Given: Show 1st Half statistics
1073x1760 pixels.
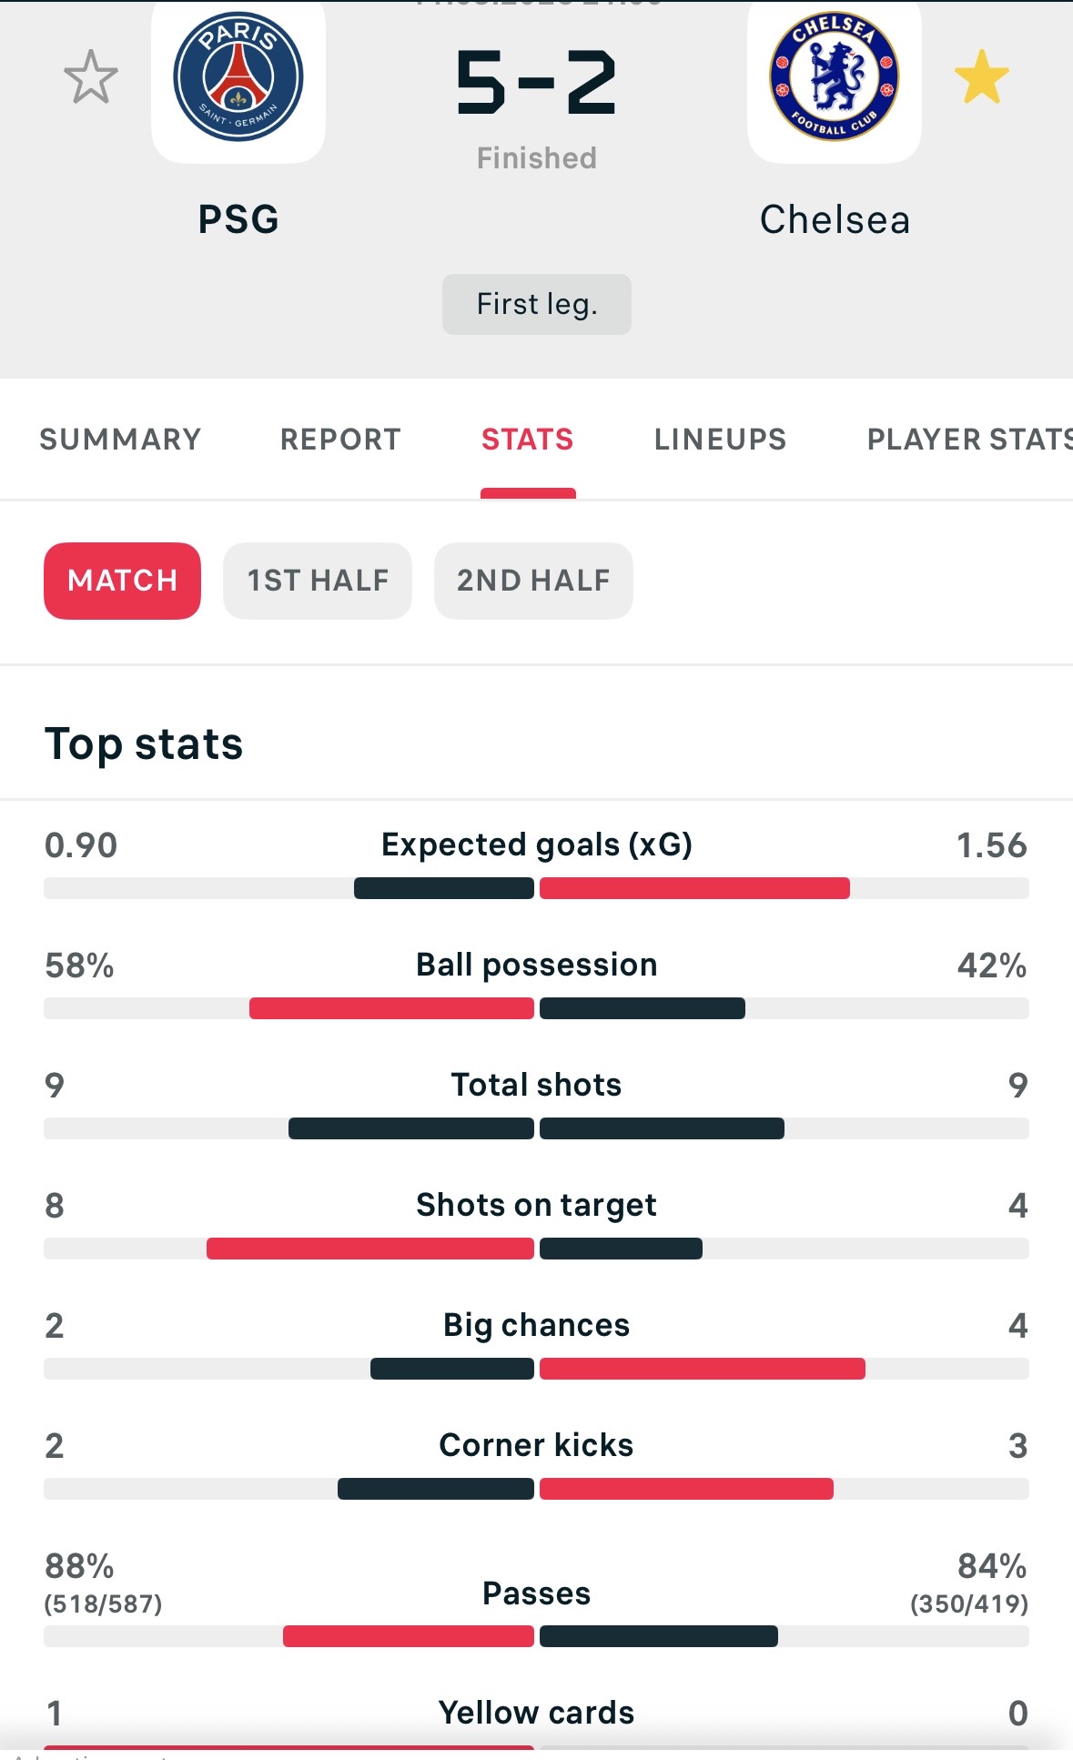Looking at the screenshot, I should (x=318, y=581).
